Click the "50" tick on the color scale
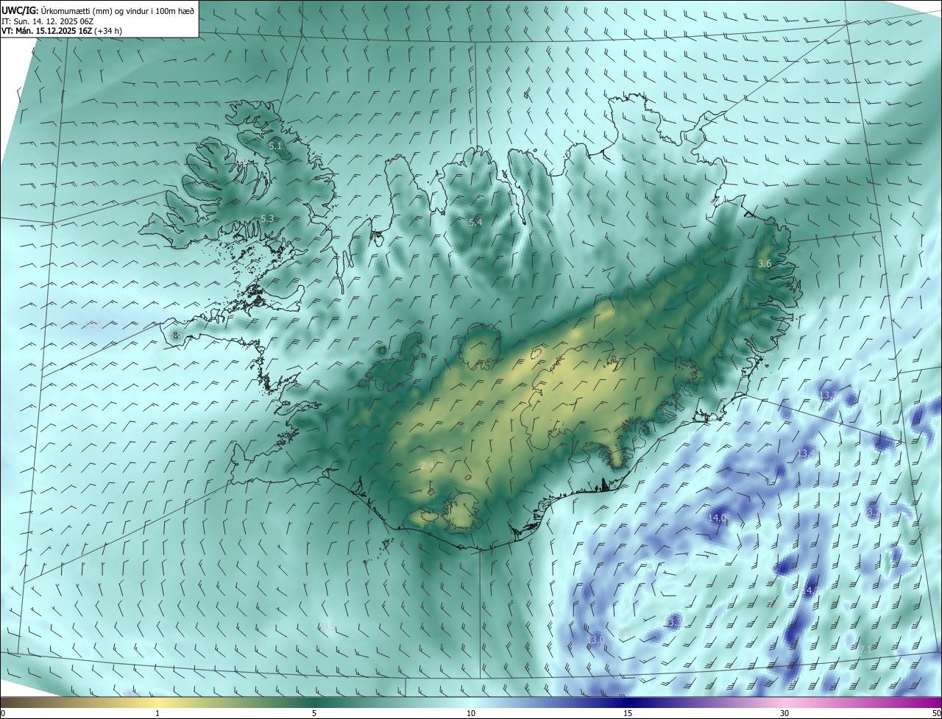 [936, 713]
